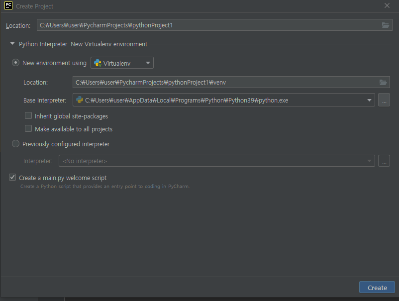Open the No interpreter dropdown

coord(217,161)
